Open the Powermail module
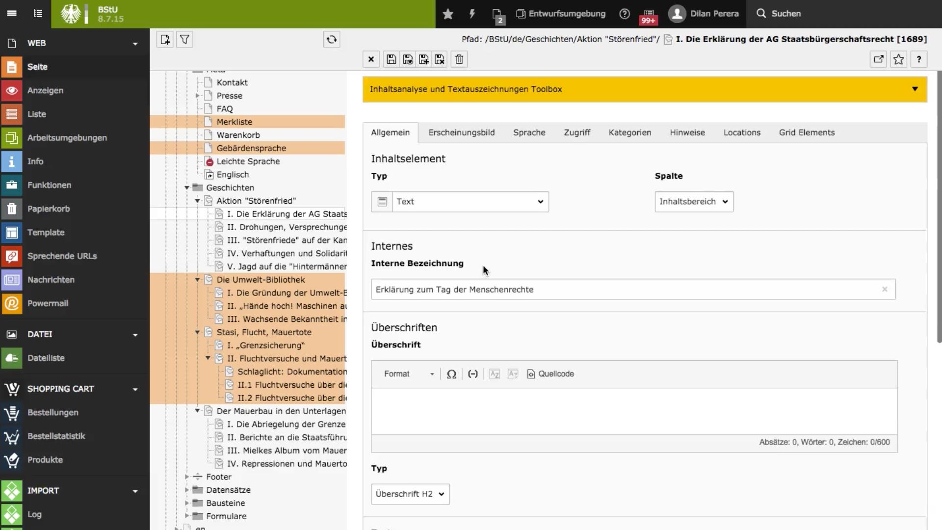 click(x=75, y=304)
